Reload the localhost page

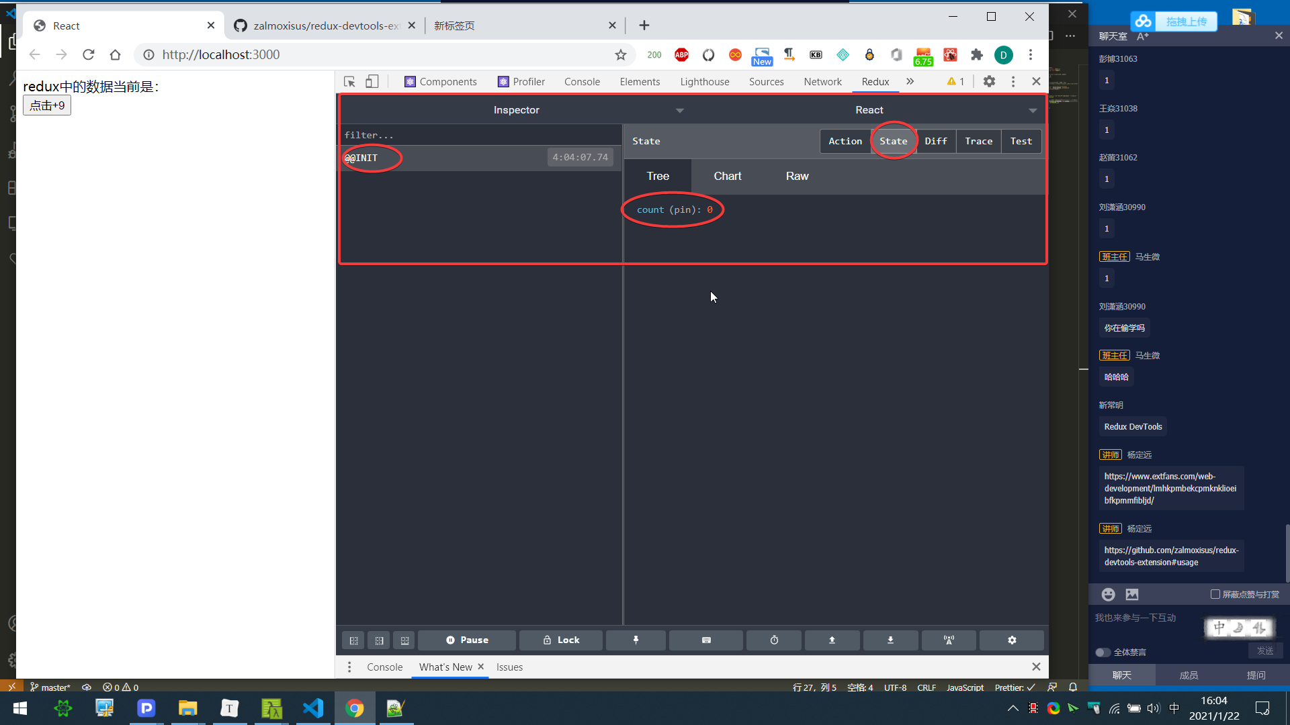tap(89, 54)
